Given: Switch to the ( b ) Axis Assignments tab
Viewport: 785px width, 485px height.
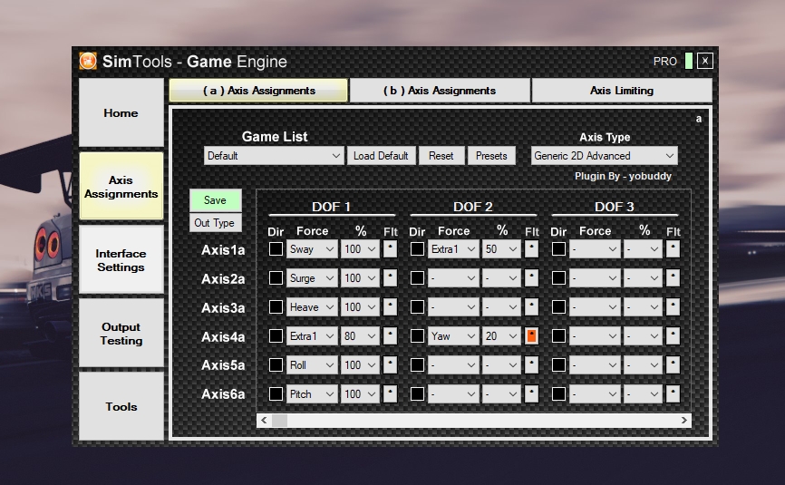Looking at the screenshot, I should (440, 91).
